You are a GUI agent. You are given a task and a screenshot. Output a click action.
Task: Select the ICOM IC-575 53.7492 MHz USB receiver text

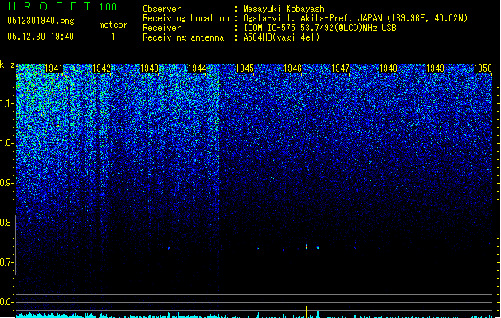tap(320, 28)
